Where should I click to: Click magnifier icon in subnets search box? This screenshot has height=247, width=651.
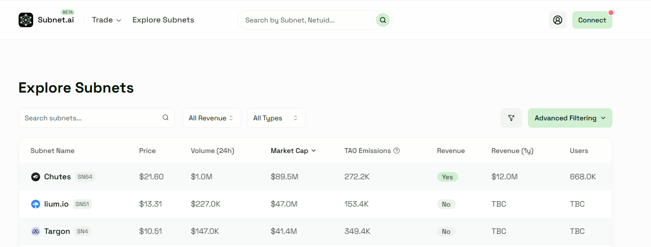pyautogui.click(x=166, y=117)
